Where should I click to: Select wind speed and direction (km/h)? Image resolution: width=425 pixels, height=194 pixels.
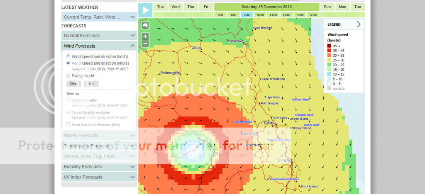point(68,56)
